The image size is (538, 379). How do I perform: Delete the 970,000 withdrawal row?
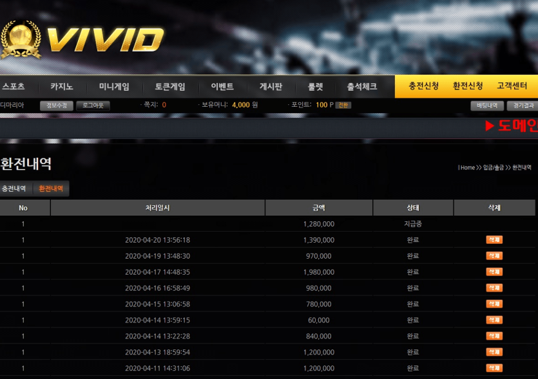(x=494, y=255)
